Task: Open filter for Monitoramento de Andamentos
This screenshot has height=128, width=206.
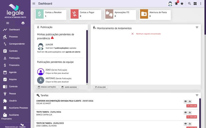Action: (x=197, y=27)
